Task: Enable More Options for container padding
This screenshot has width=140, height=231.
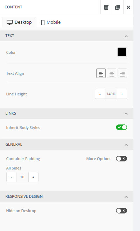Action: pos(121,159)
